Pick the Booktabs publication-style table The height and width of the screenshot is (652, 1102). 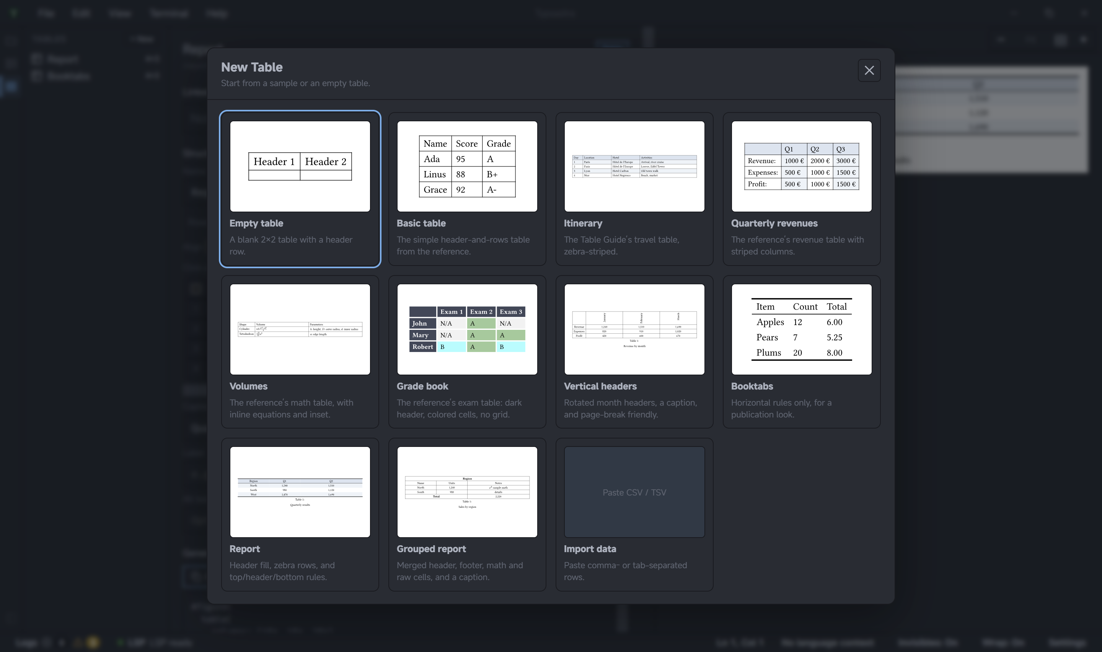click(801, 352)
